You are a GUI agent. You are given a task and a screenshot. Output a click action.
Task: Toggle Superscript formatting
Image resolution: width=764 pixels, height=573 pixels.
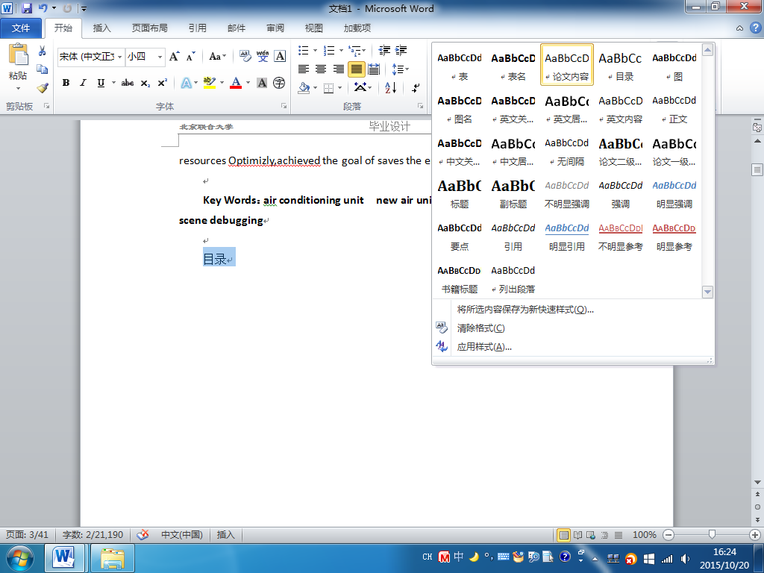coord(162,83)
